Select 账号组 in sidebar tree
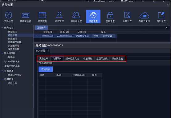The height and width of the screenshot is (118, 171). pyautogui.click(x=11, y=57)
